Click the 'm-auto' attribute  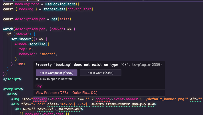tap(98, 104)
